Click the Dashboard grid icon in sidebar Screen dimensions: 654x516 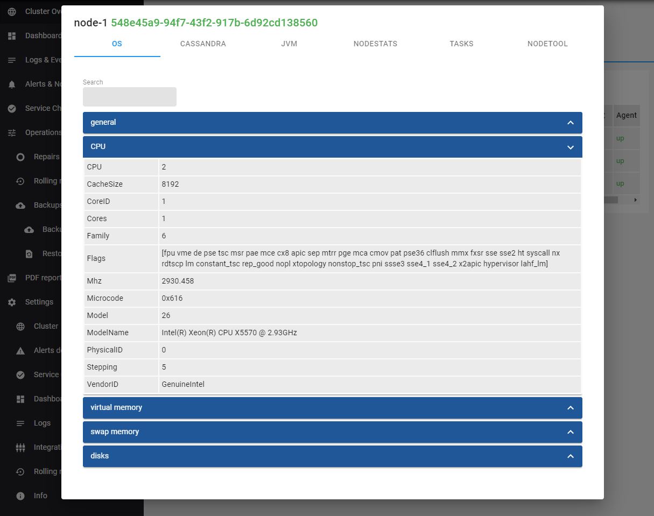pyautogui.click(x=12, y=36)
